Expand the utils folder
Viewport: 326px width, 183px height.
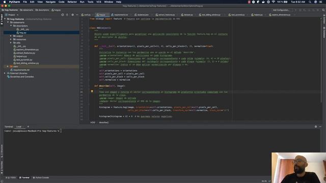click(x=11, y=43)
